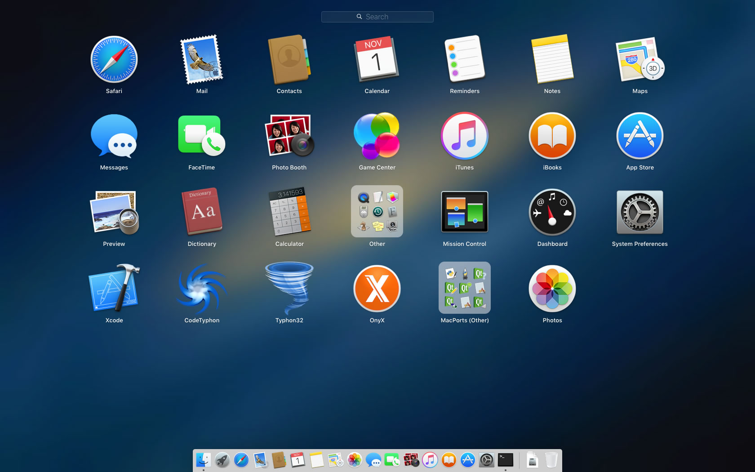This screenshot has height=472, width=755.
Task: Launch Messages from the Launchpad grid
Action: click(114, 136)
